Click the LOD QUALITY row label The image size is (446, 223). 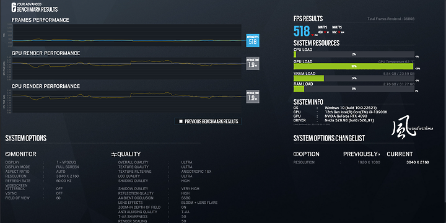click(x=129, y=177)
